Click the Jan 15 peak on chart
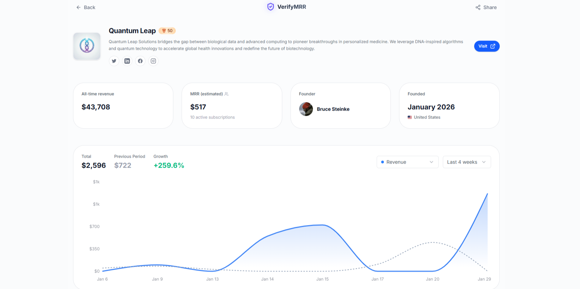580x289 pixels. click(x=323, y=225)
